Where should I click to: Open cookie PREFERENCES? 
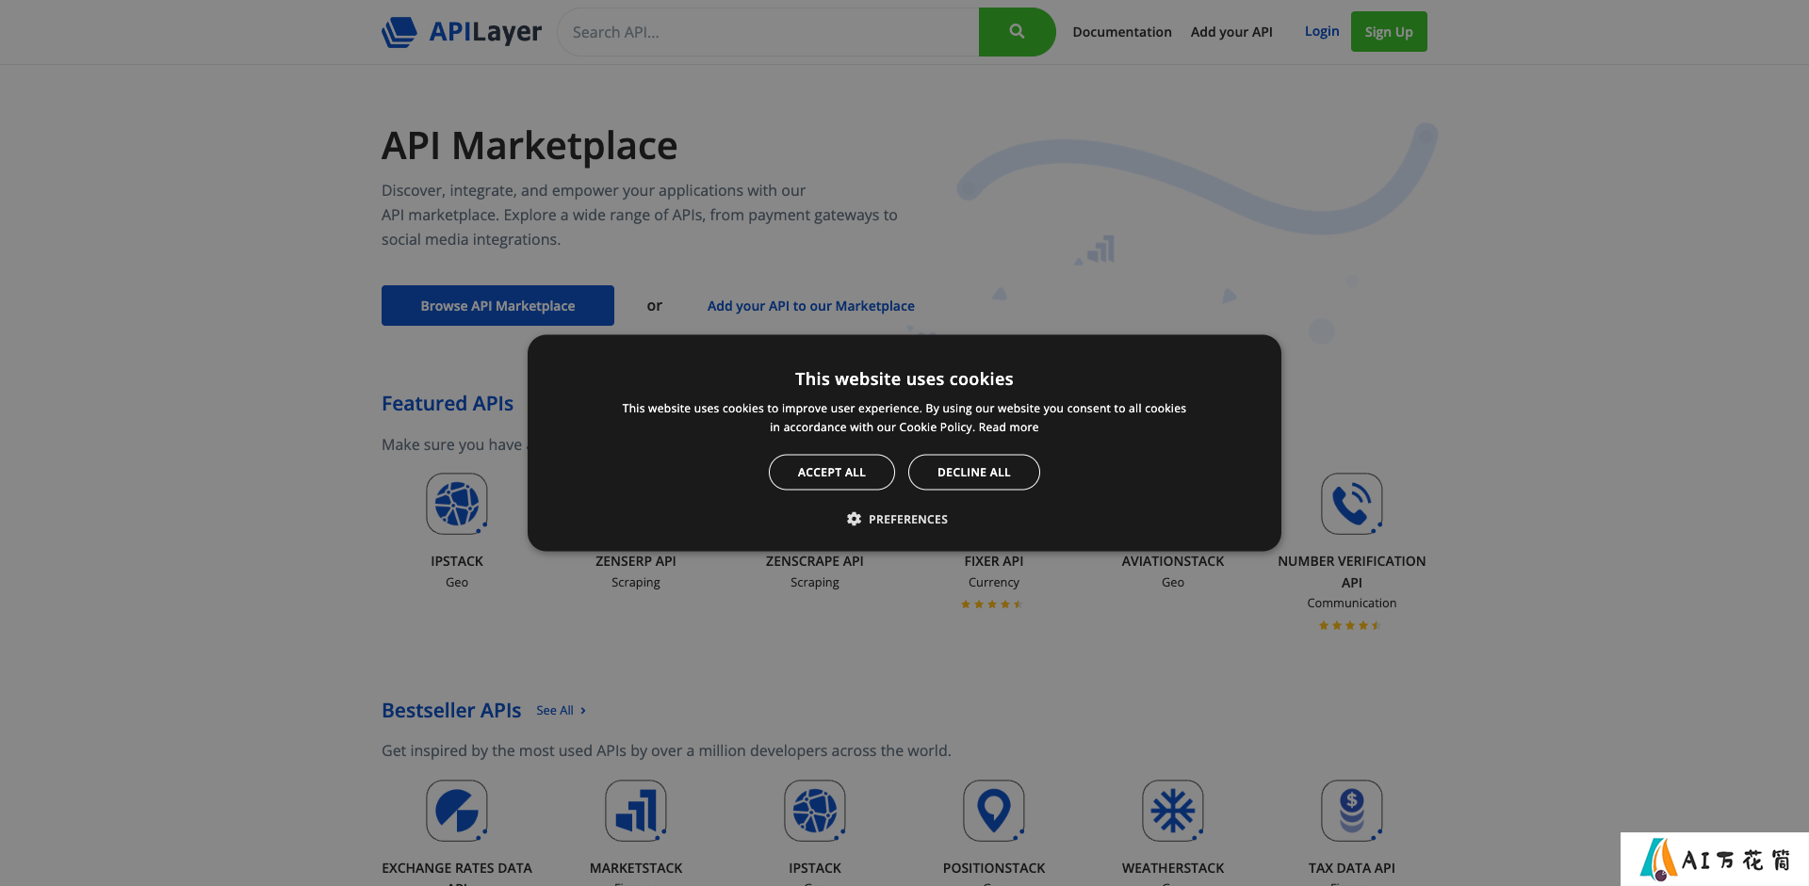pyautogui.click(x=897, y=519)
